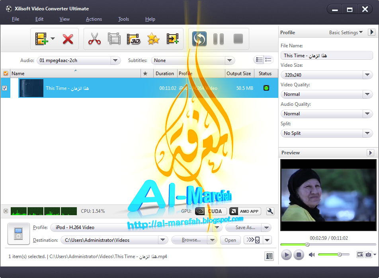Start conversion with the Convert button
Viewport: 379px width, 278px height.
pos(199,39)
